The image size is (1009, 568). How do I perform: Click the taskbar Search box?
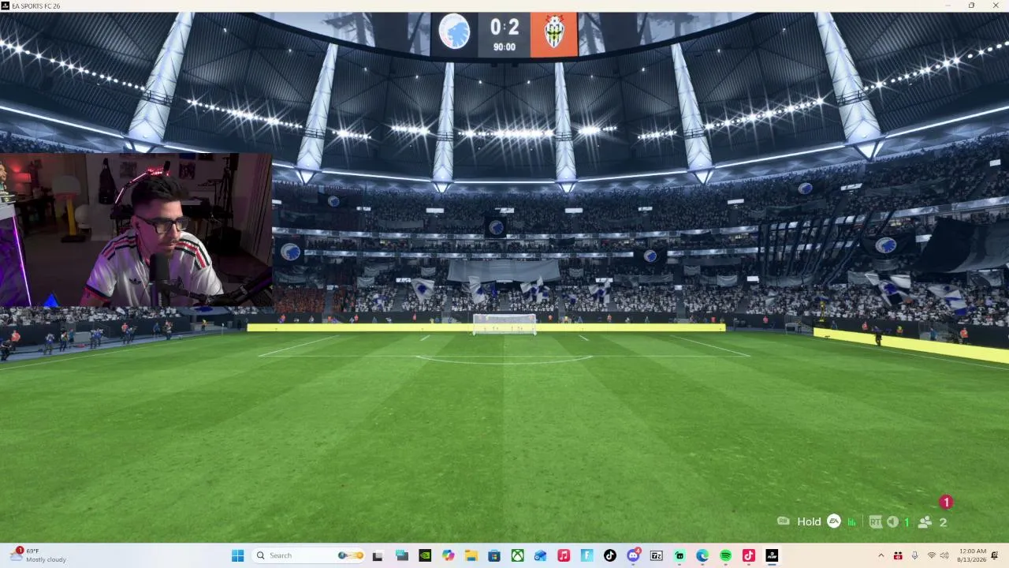[309, 555]
